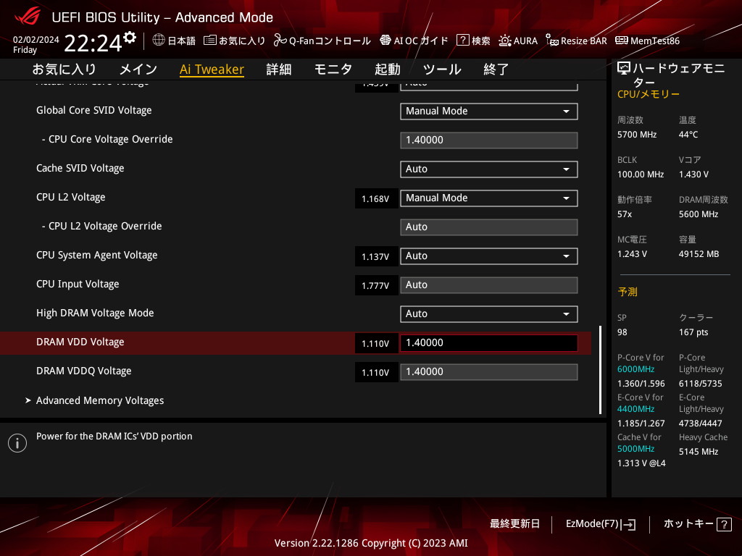
Task: Open CPU L2 Voltage mode dropdown
Action: coord(489,198)
